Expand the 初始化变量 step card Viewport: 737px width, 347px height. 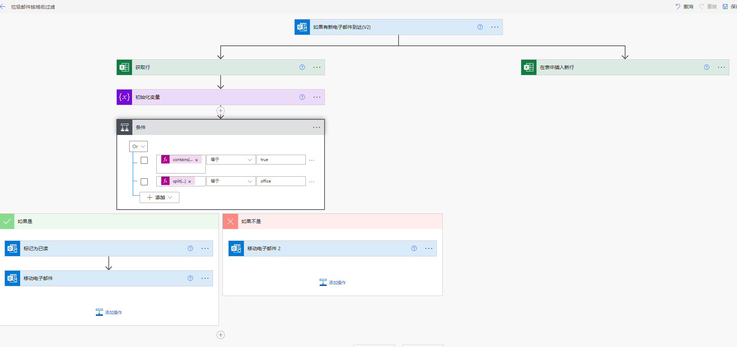pyautogui.click(x=221, y=97)
